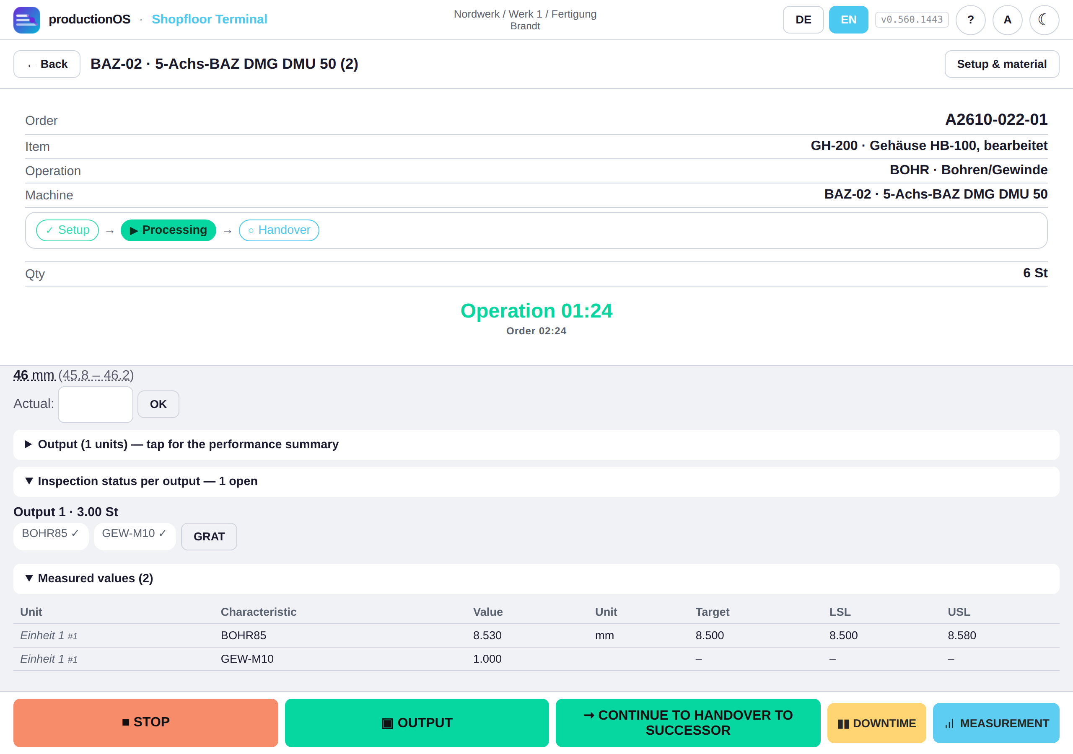This screenshot has width=1073, height=754.
Task: Open the user avatar A button
Action: 1007,20
